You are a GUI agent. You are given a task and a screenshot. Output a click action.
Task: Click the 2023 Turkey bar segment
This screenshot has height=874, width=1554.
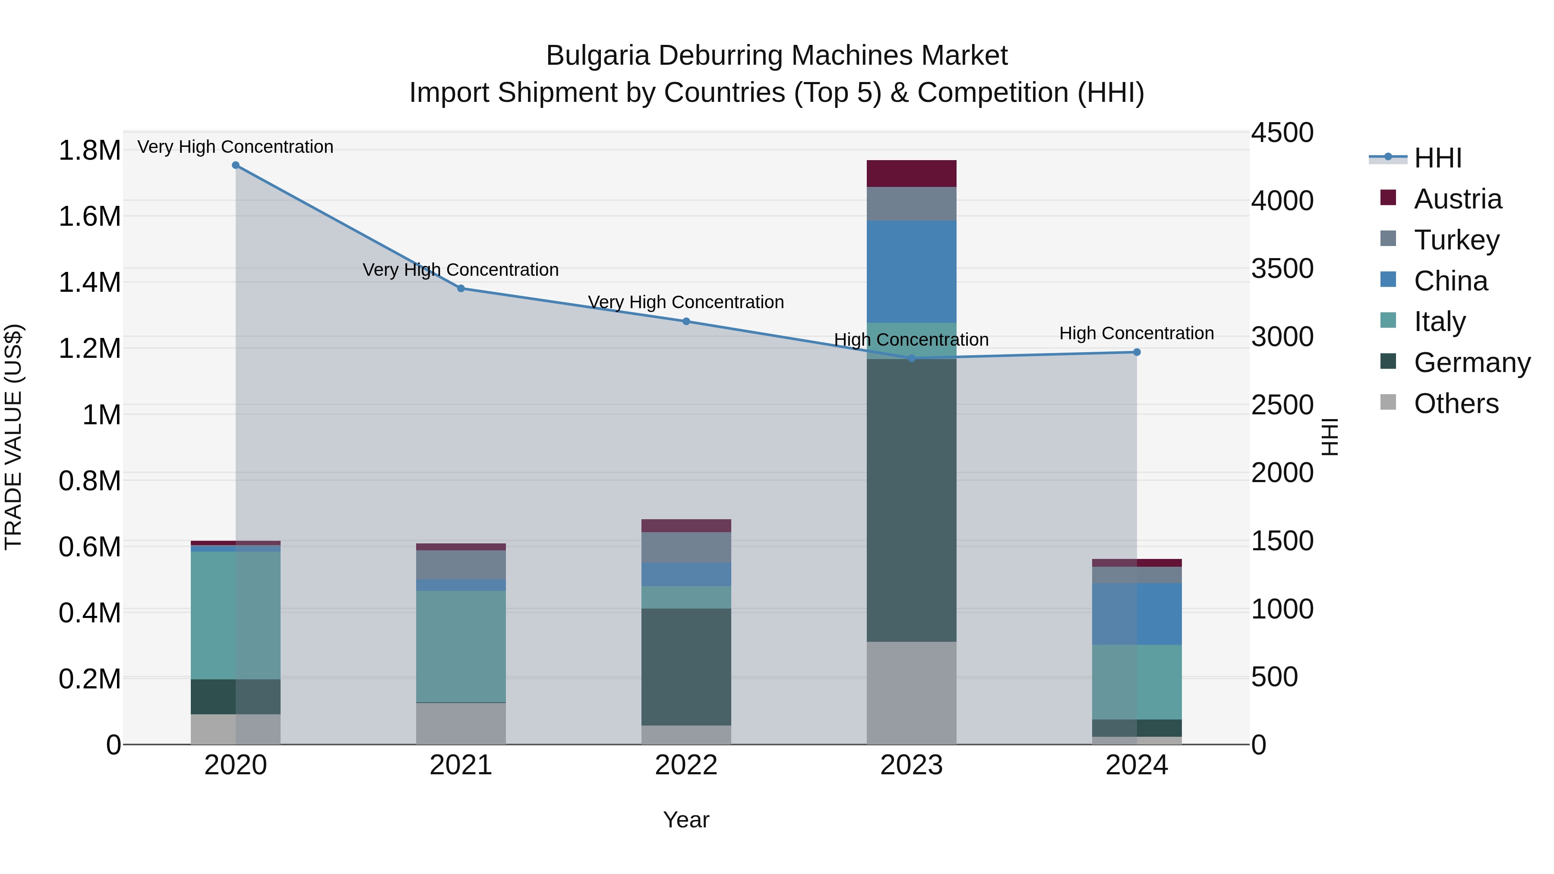click(912, 204)
